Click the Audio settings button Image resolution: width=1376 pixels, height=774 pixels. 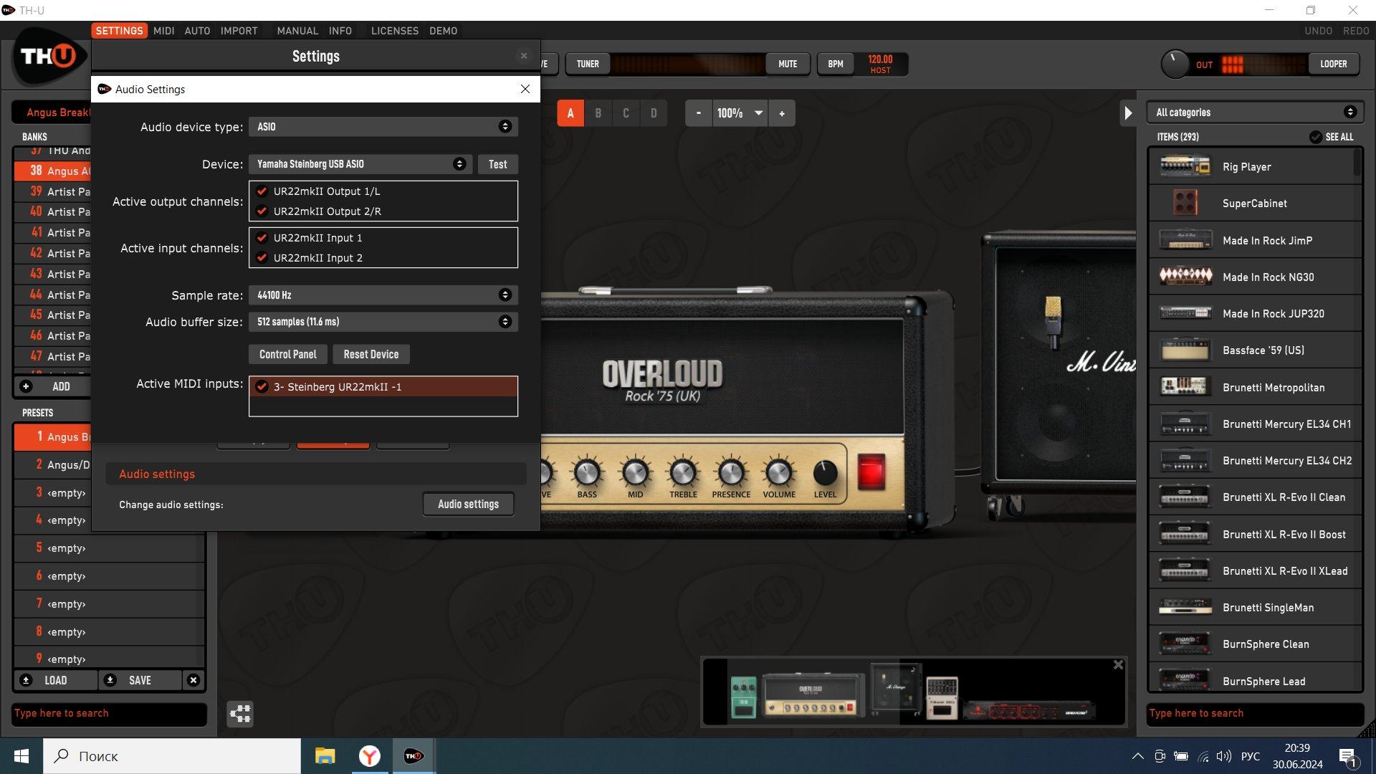(x=469, y=505)
